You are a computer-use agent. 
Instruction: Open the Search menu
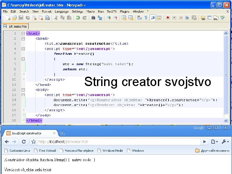[24, 11]
